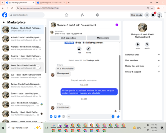Open the notifications bell with badge
The width and height of the screenshot is (166, 133).
coord(153,15)
